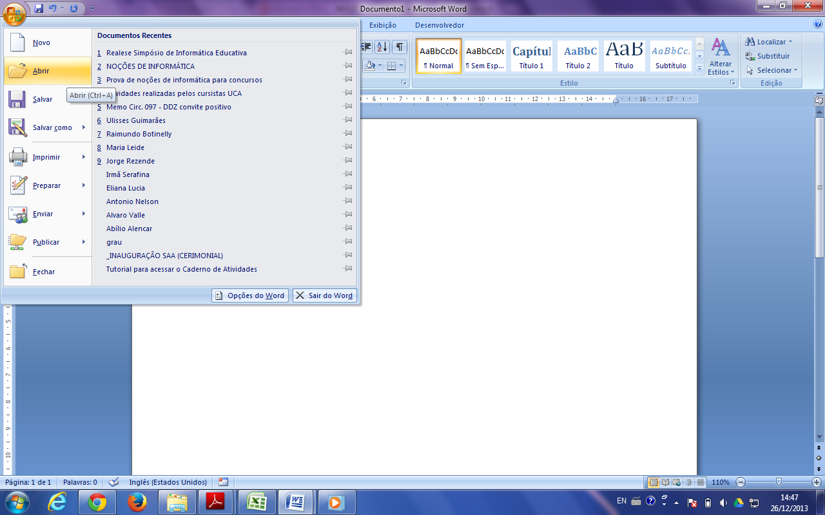Click the shading paint bucket icon
The image size is (825, 515).
point(370,65)
